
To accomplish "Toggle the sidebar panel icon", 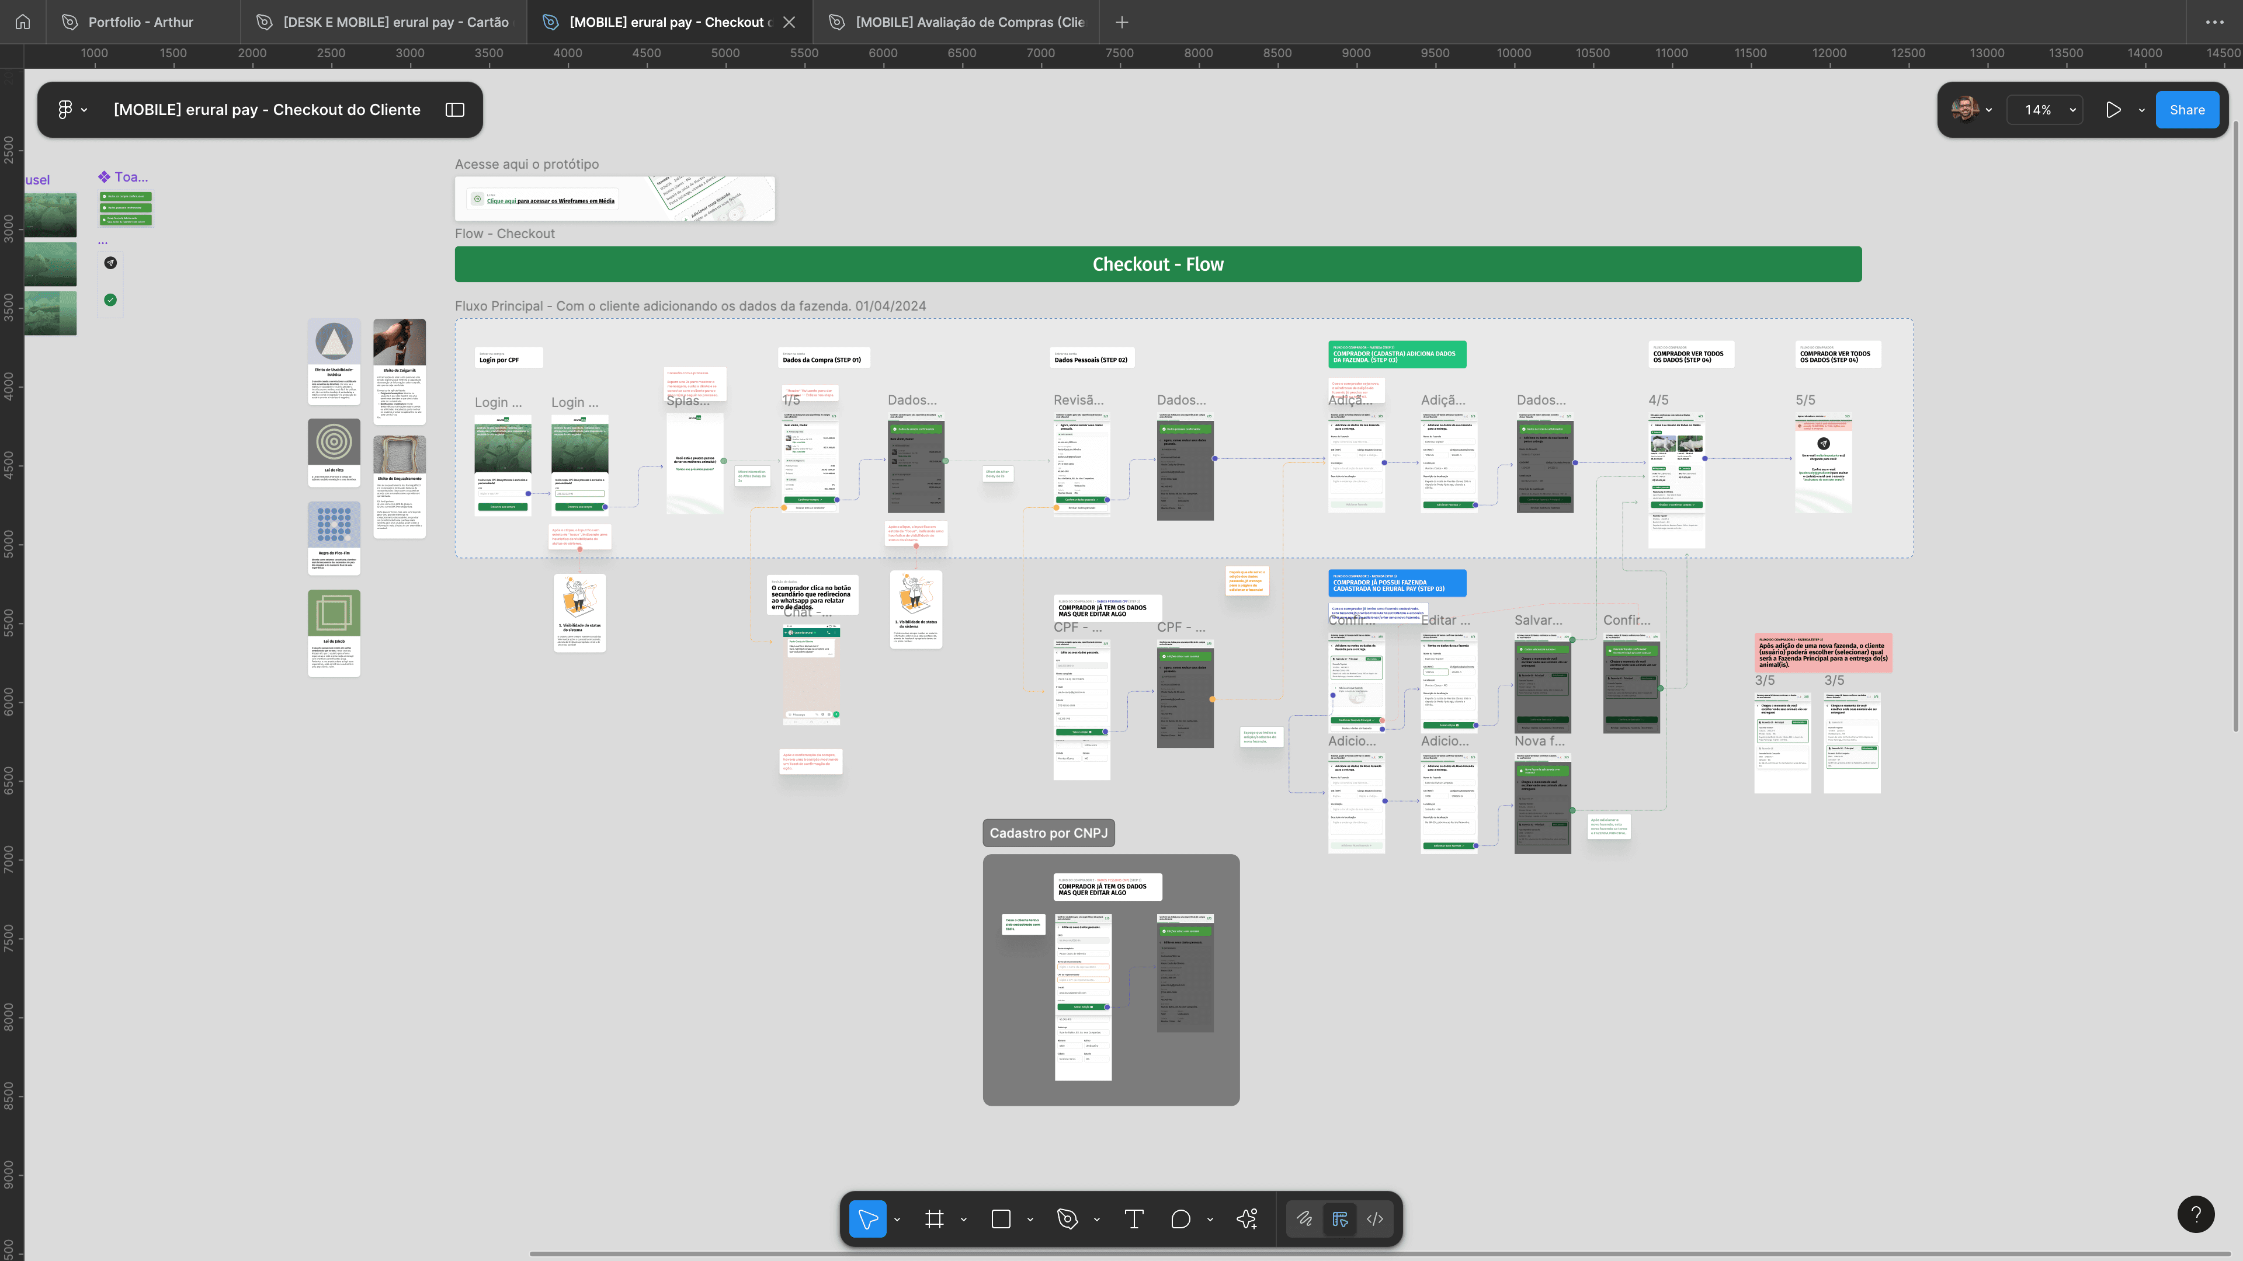I will pyautogui.click(x=454, y=110).
